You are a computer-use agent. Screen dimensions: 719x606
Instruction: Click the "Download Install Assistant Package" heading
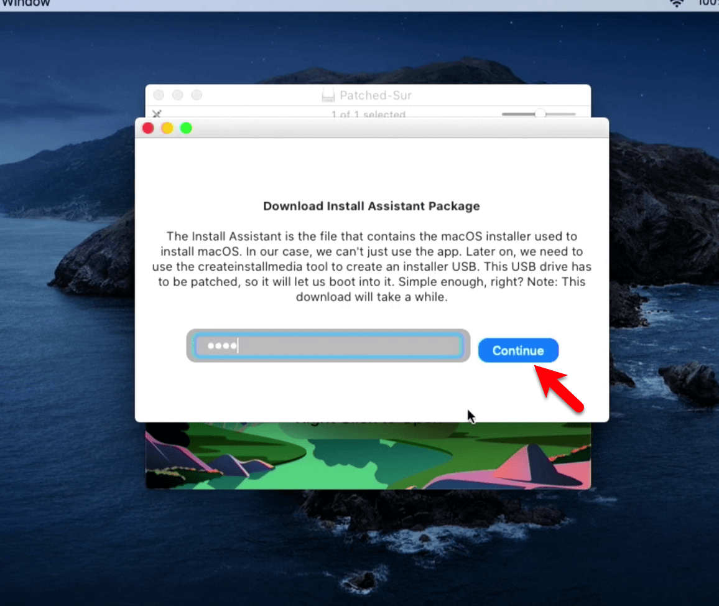(x=371, y=206)
